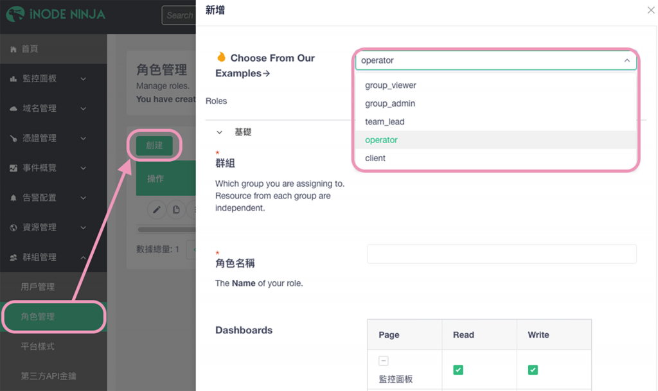Click the 監控面板 dashboard icon in sidebar
Viewport: 658px width, 391px height.
13,79
